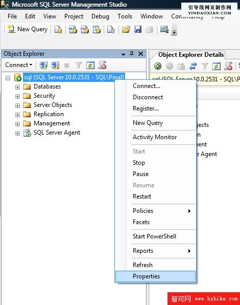Open the Debug menu

[100, 16]
